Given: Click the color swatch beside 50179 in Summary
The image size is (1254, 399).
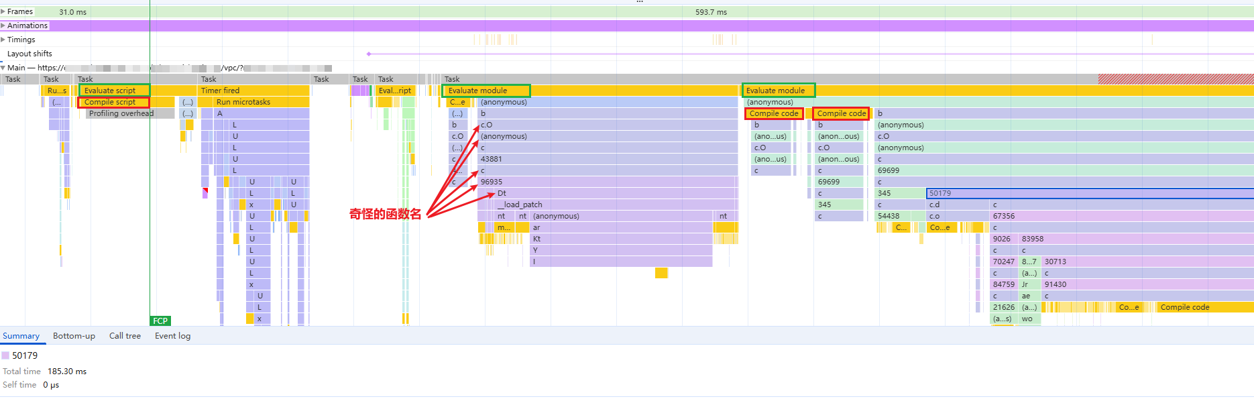Looking at the screenshot, I should tap(5, 355).
